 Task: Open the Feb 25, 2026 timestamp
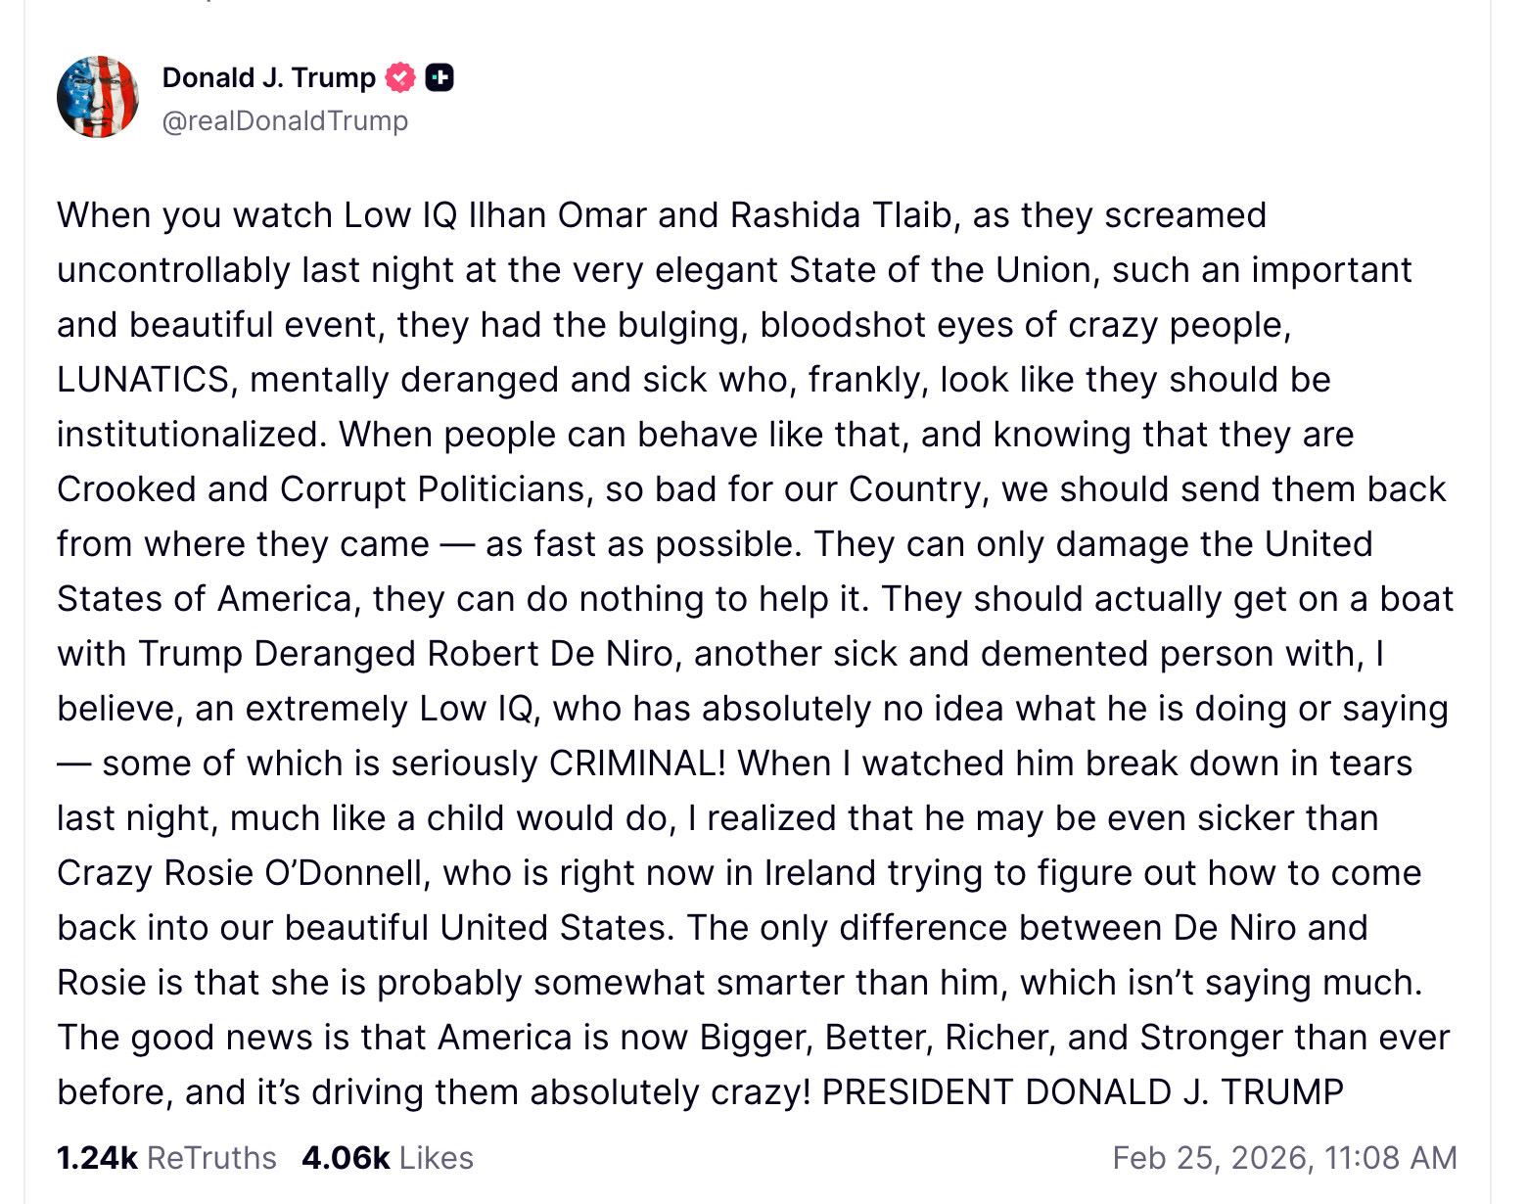tap(1284, 1158)
